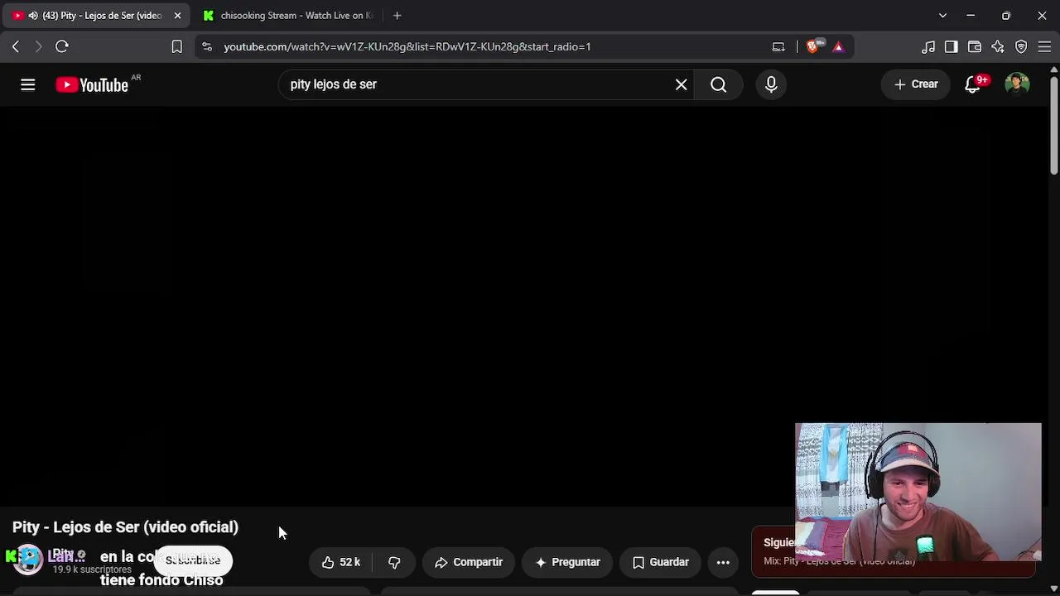
Task: Open the YouTube account avatar menu
Action: click(x=1017, y=84)
